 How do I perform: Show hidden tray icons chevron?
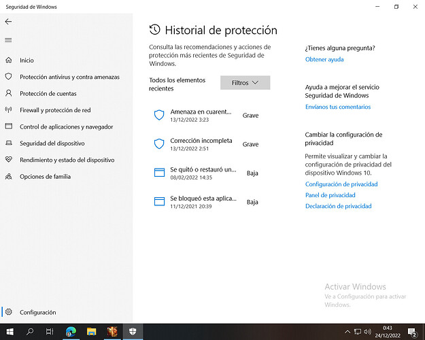pyautogui.click(x=347, y=332)
